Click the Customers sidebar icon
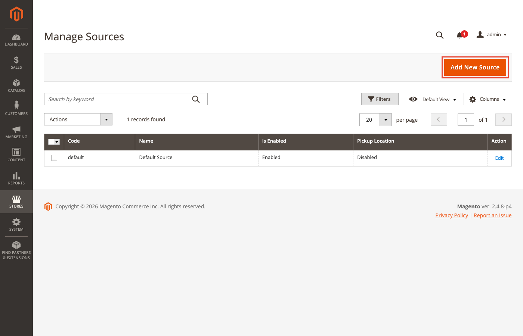The height and width of the screenshot is (336, 523). point(16,108)
